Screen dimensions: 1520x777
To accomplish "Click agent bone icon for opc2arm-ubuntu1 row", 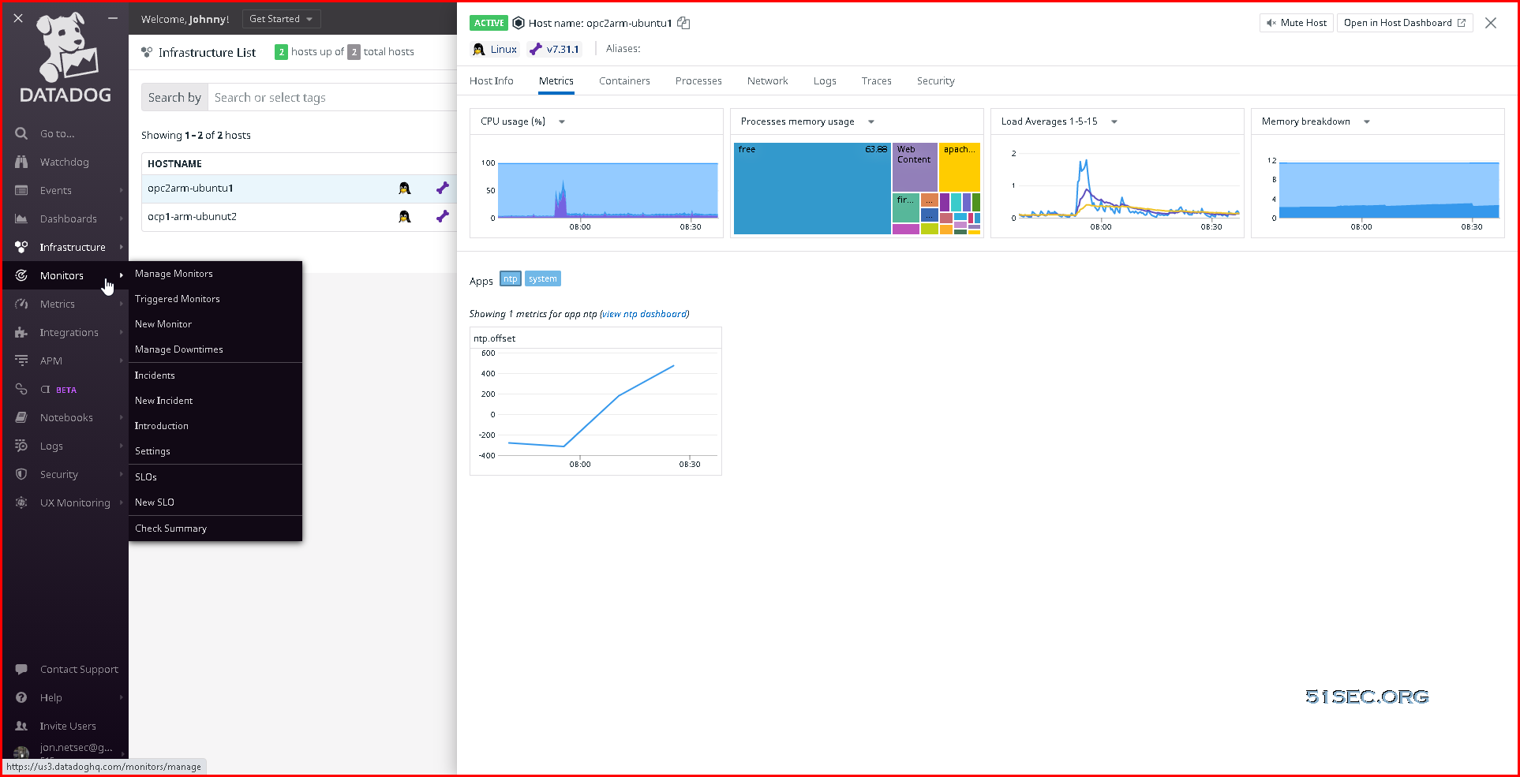I will (x=443, y=189).
